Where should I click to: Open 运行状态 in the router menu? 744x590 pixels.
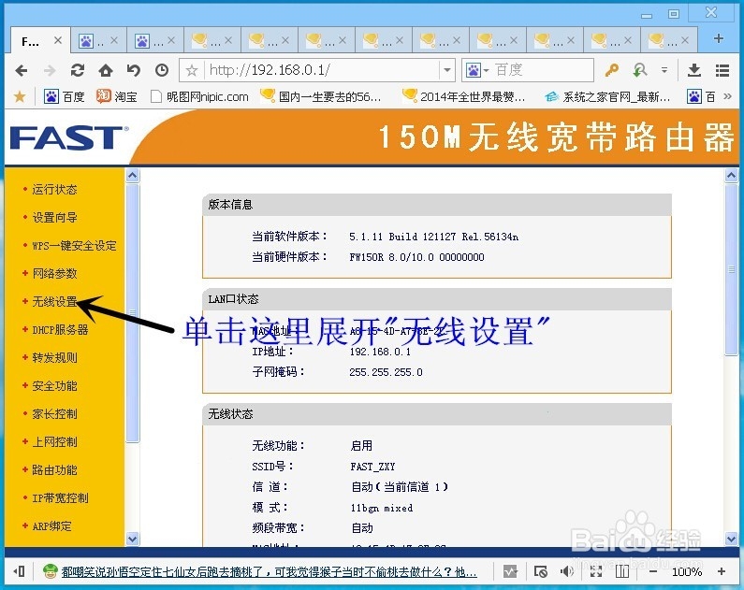(54, 190)
